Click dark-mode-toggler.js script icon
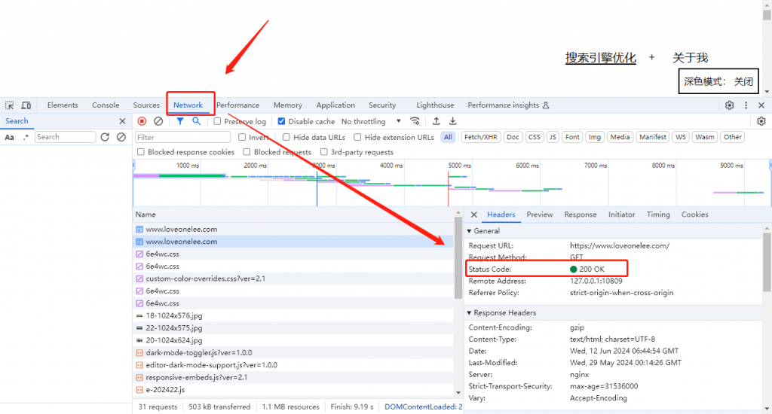Viewport: 772px width, 414px height. coord(139,352)
